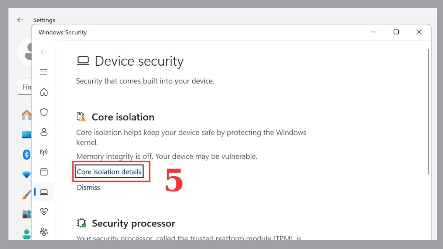This screenshot has width=443, height=249.
Task: Open Family options icon in sidebar
Action: click(44, 232)
